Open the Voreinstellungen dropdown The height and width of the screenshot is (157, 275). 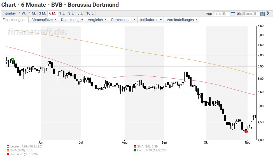coord(182,20)
